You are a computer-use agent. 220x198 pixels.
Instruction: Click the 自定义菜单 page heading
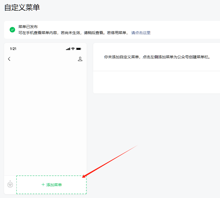[x=22, y=8]
